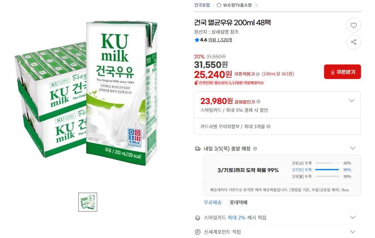This screenshot has width=375, height=238.
Task: Click the info icon beside 결제할인가
Action: pos(258,101)
